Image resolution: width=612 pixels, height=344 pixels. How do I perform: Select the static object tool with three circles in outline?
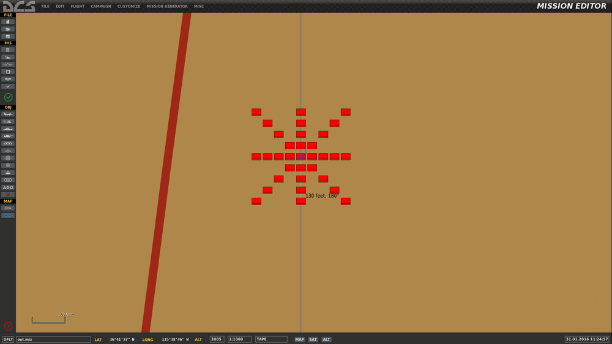tap(8, 144)
